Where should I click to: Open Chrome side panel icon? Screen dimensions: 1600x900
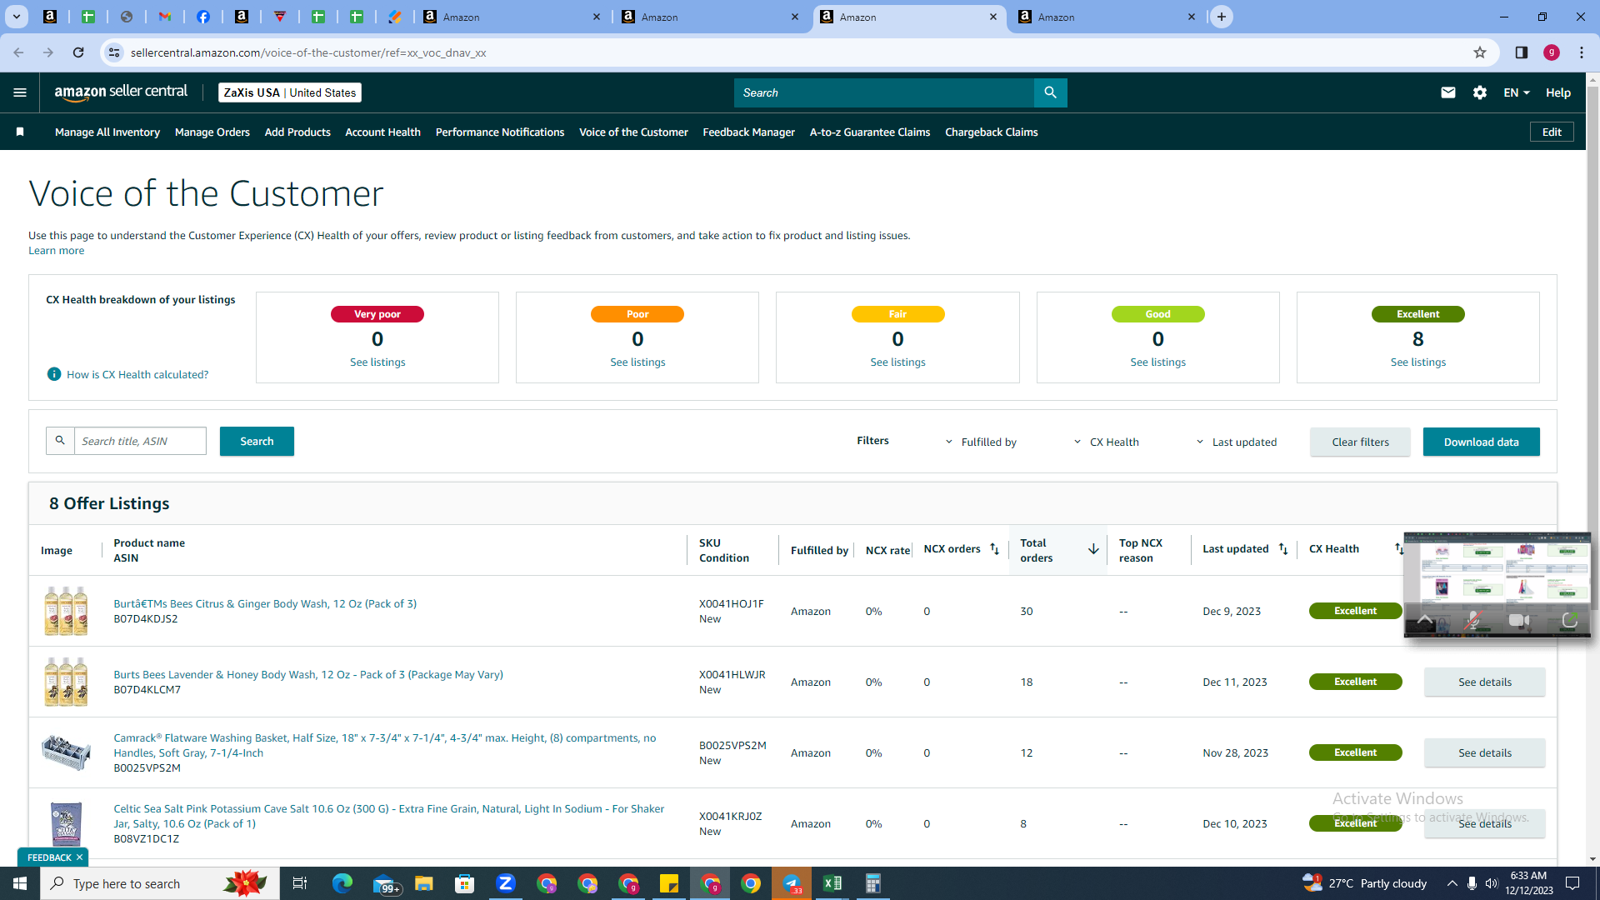click(1521, 52)
